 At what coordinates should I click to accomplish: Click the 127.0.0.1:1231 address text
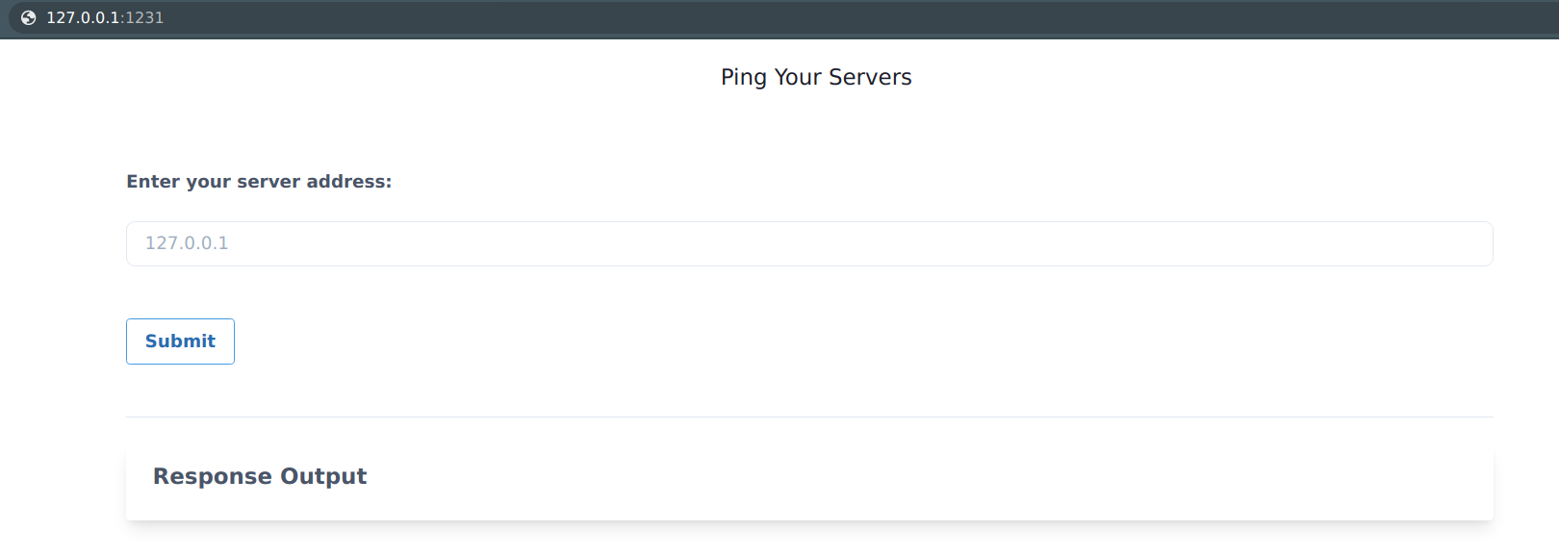pyautogui.click(x=105, y=17)
